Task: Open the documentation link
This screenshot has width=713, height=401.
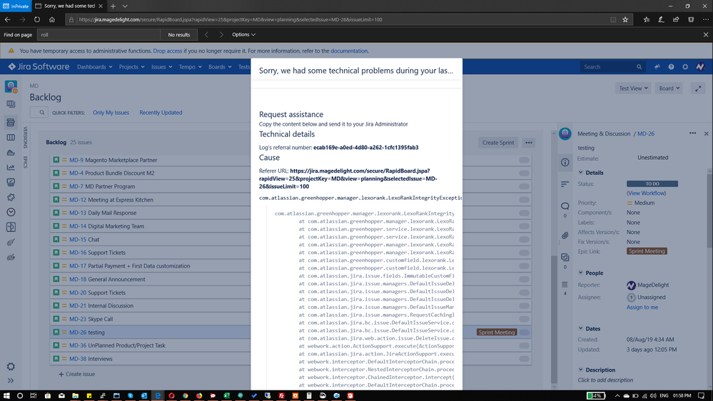Action: point(349,51)
